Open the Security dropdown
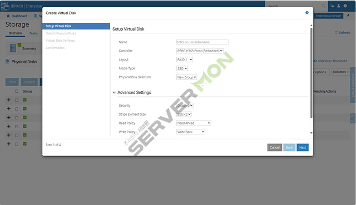The height and width of the screenshot is (205, 356). click(x=185, y=106)
